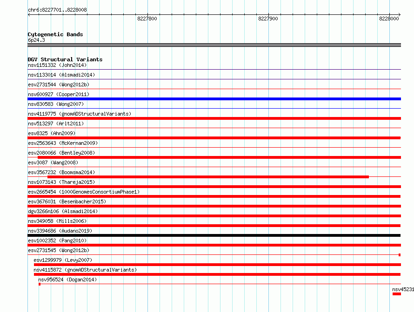This screenshot has width=414, height=312.
Task: Select the red bar under esv3567232
Action: (208, 177)
